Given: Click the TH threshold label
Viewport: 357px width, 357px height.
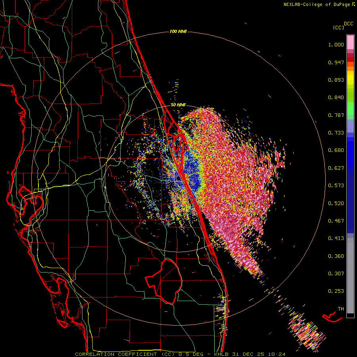Looking at the screenshot, I should tap(341, 309).
